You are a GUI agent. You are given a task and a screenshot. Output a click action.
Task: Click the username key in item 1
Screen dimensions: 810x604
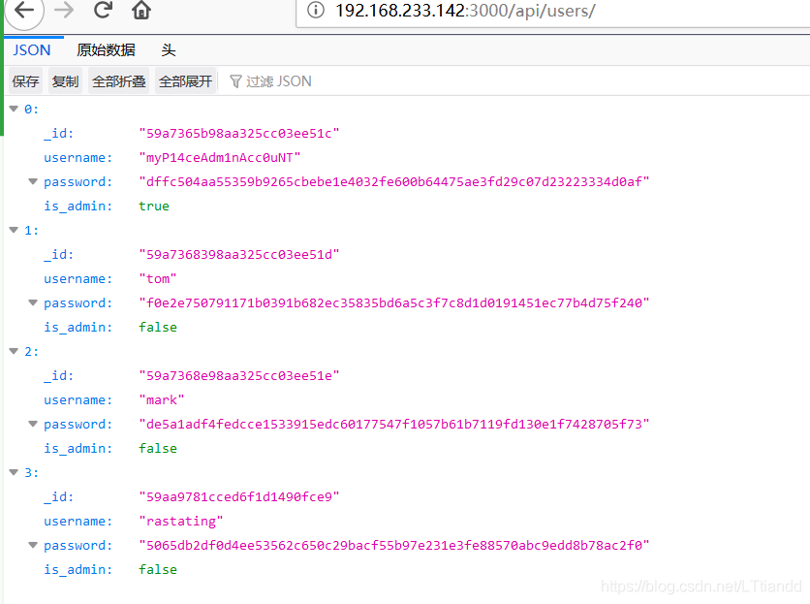pos(78,278)
